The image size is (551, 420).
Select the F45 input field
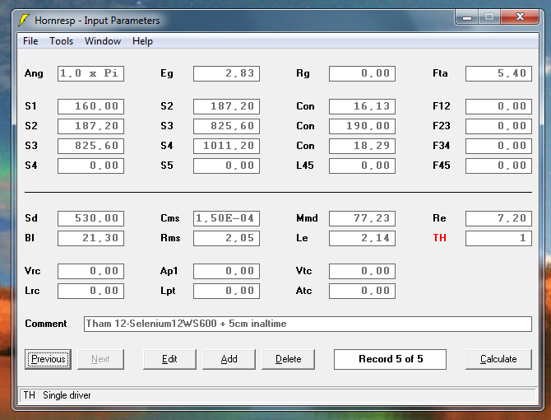tap(498, 166)
